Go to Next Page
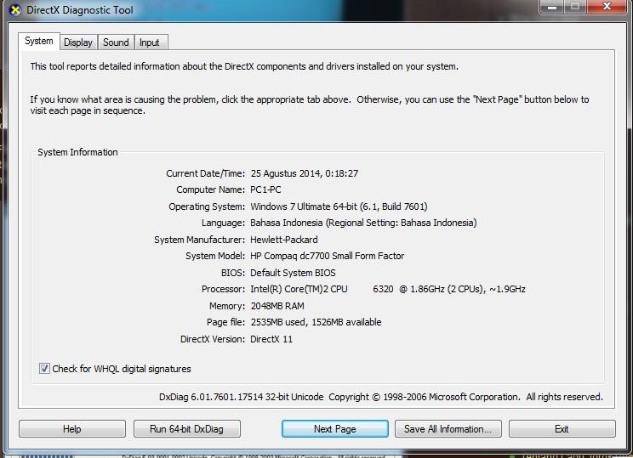Viewport: 633px width, 458px height. tap(335, 428)
